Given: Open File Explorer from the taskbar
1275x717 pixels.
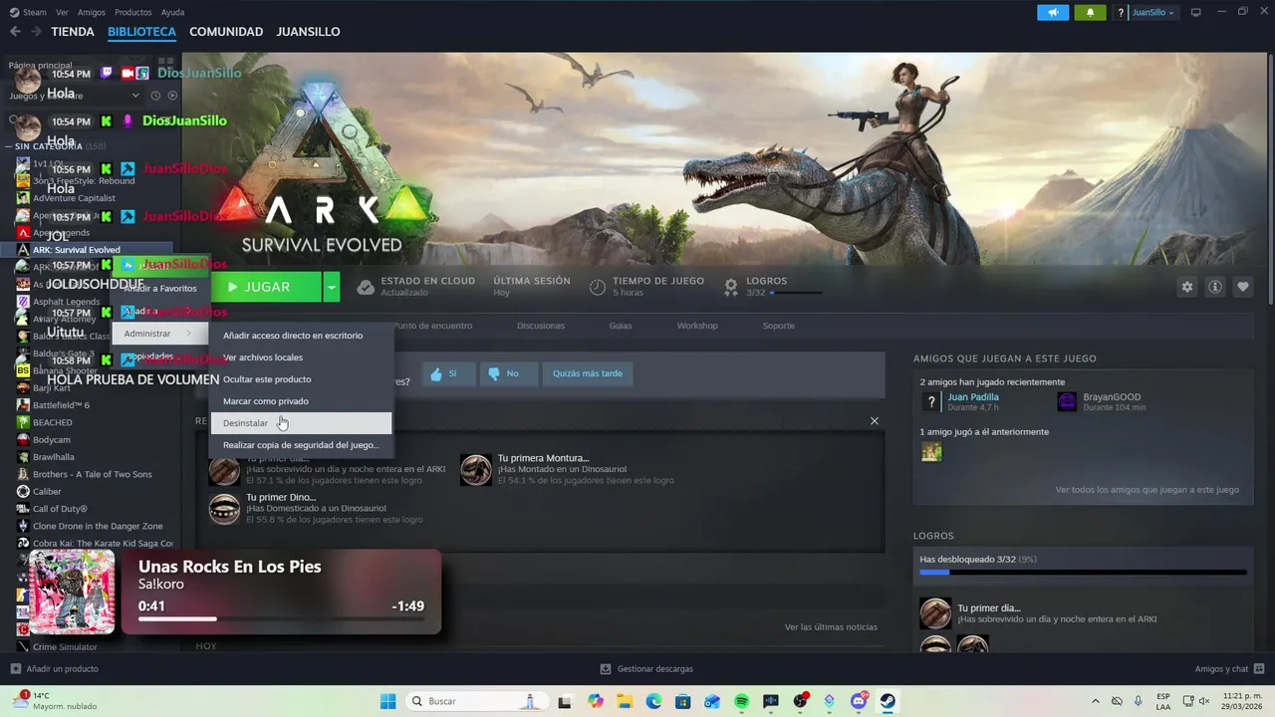Looking at the screenshot, I should (625, 701).
